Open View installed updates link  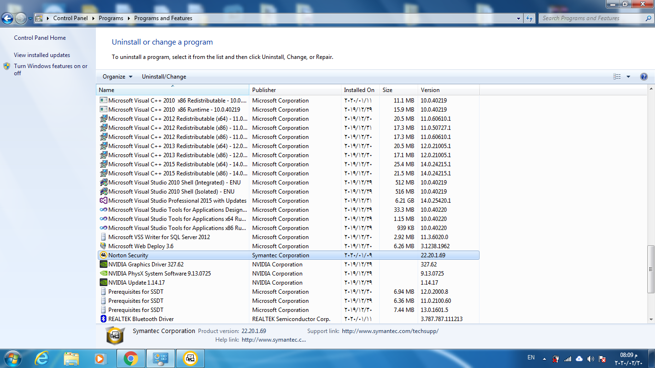point(42,55)
